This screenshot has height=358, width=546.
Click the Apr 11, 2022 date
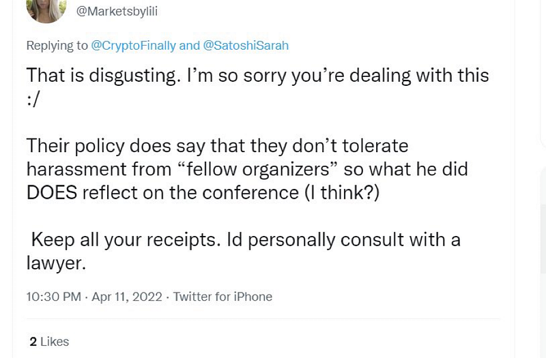click(127, 297)
